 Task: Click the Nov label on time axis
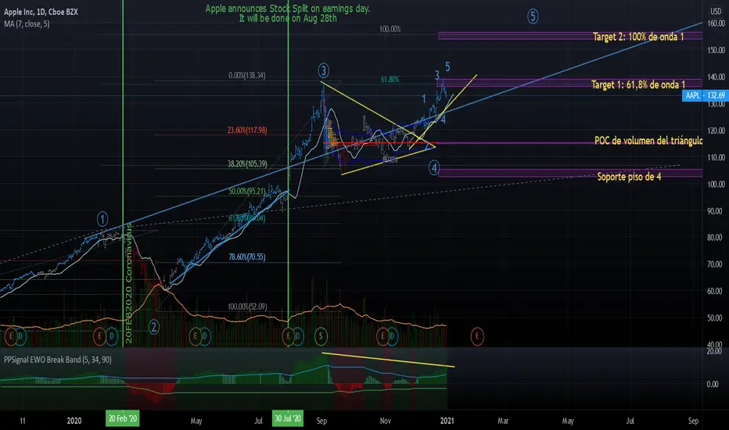(386, 421)
